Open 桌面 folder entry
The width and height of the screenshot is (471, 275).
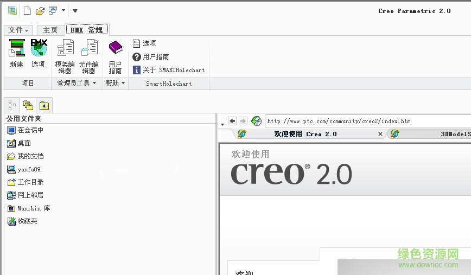click(19, 143)
